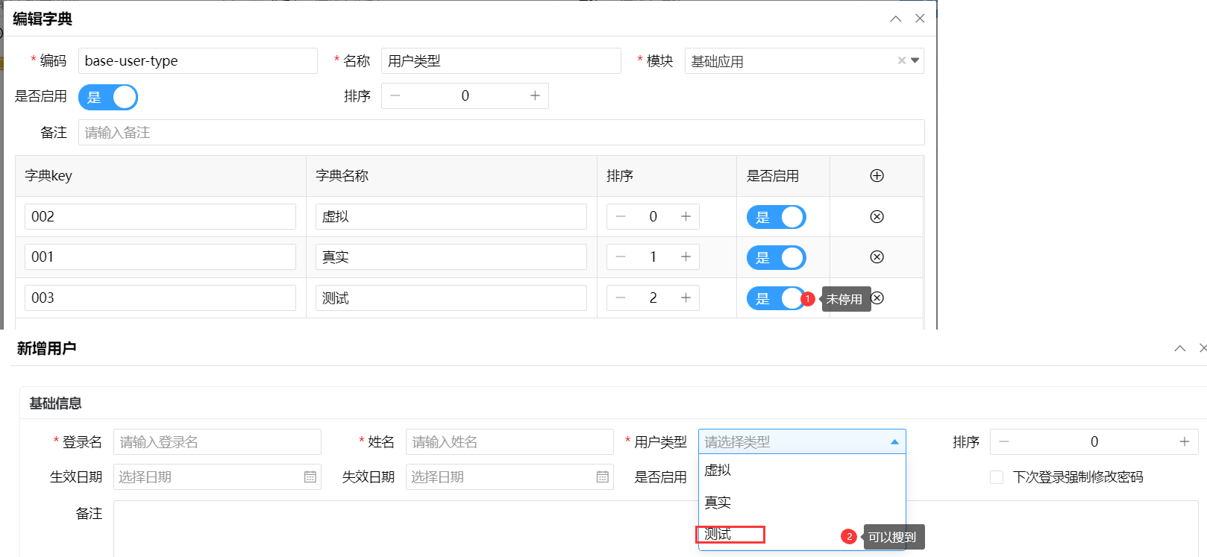Collapse the 用户类型 dropdown
The width and height of the screenshot is (1207, 557).
(x=894, y=442)
